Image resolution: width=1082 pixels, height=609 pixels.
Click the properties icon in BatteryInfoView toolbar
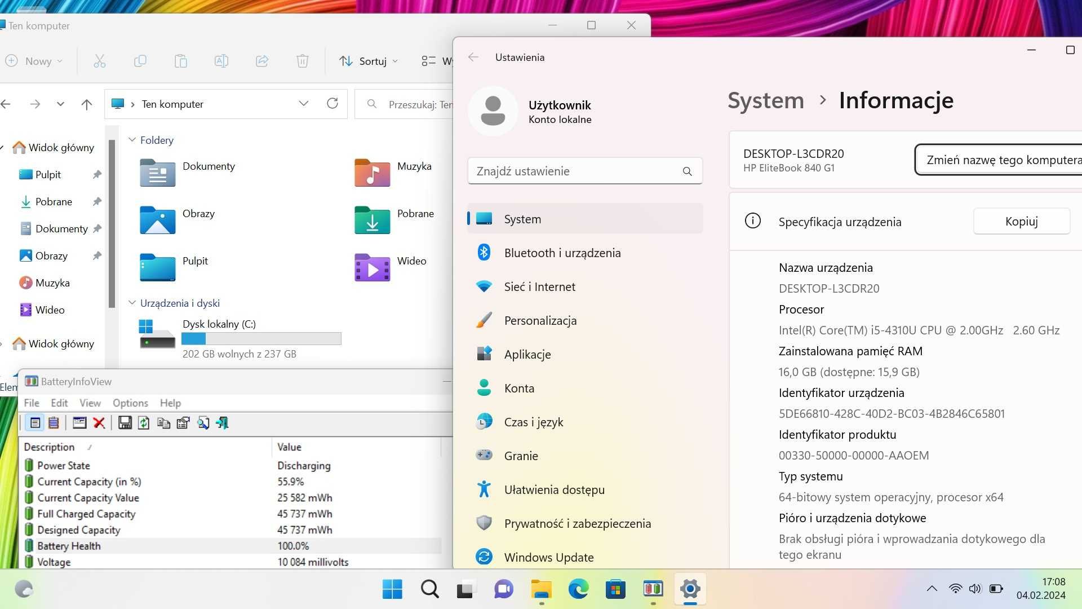click(183, 423)
